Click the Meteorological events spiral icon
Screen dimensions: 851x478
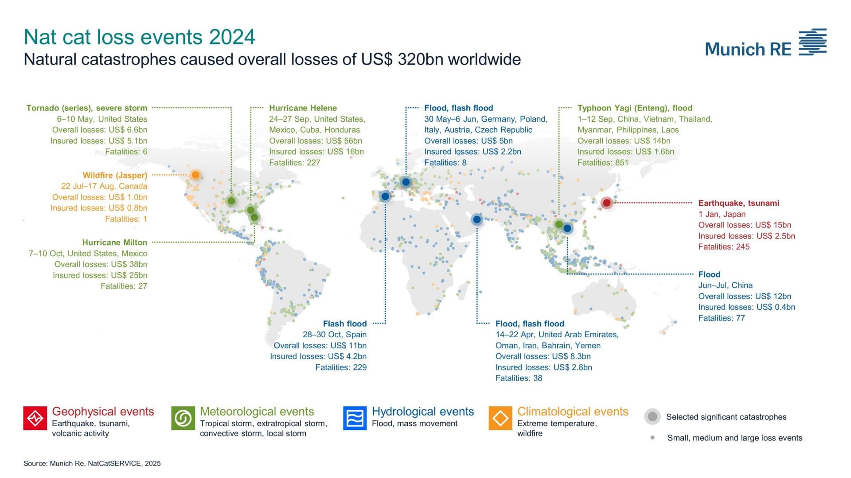pos(183,417)
